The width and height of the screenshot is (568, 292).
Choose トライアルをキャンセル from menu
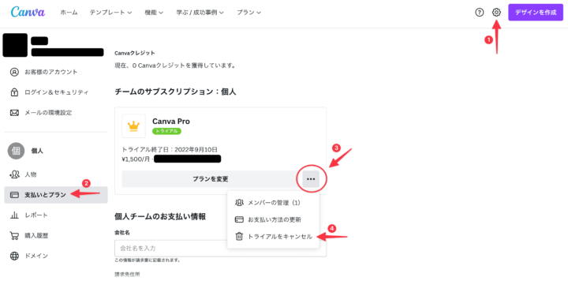[274, 237]
